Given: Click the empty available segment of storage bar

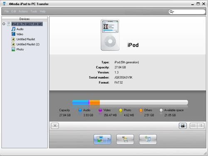Looking at the screenshot, I should tap(144, 102).
